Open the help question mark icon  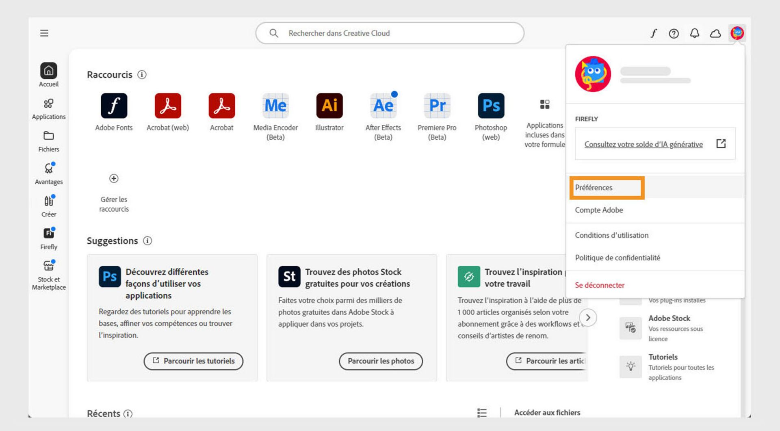(674, 33)
